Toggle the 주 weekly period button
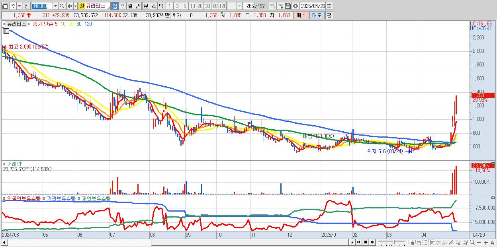This screenshot has height=247, width=497. [x=122, y=6]
